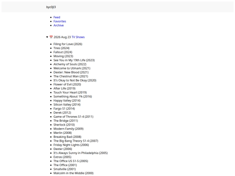
Task: Select the text 'Tires (2024)'
Action: point(61,48)
